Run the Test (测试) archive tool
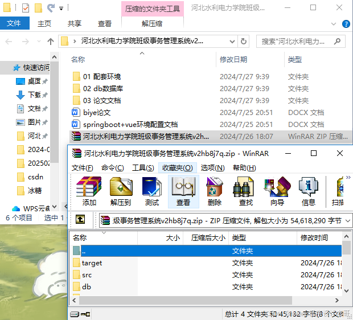 (x=152, y=191)
